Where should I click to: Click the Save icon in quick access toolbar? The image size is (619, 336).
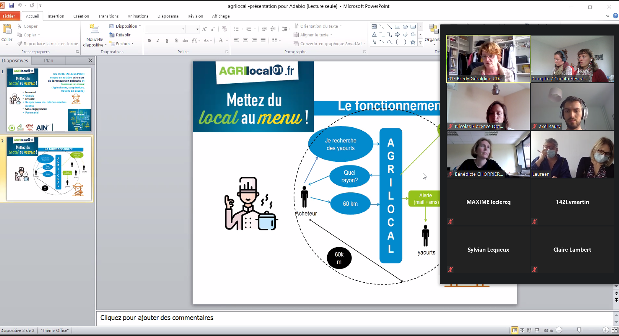pyautogui.click(x=11, y=6)
